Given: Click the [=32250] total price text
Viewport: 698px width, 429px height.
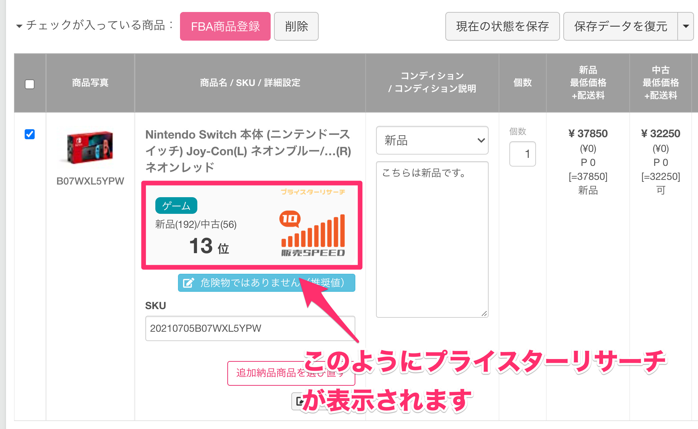Looking at the screenshot, I should coord(660,177).
